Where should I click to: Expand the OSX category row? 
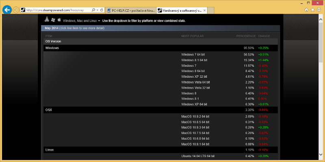pos(48,110)
